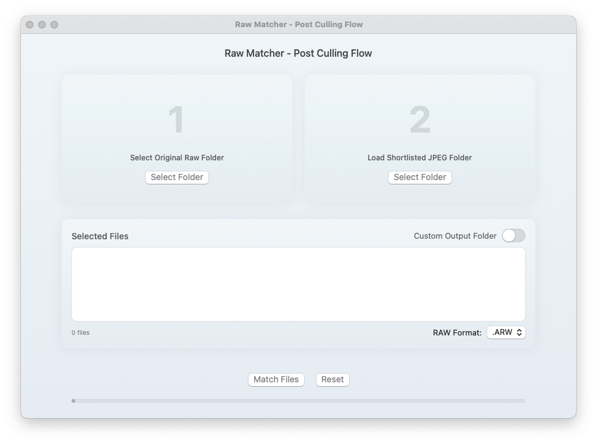
Task: Click the large step 1 number
Action: click(x=176, y=120)
